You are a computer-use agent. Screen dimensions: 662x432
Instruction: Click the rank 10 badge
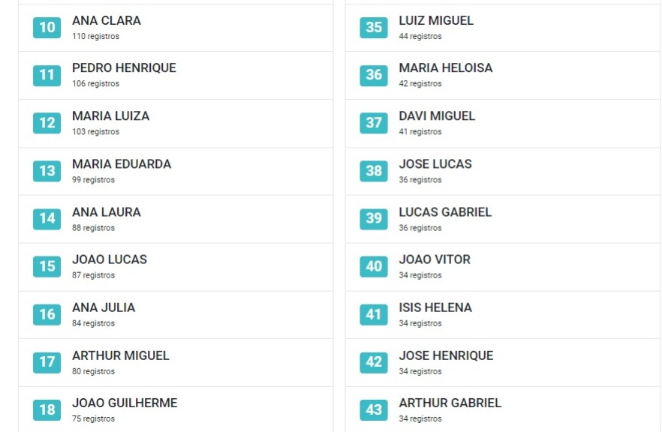47,28
